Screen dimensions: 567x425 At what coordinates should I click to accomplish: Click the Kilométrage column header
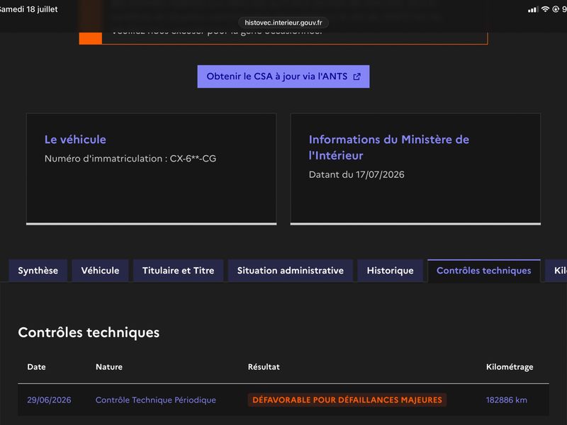point(510,367)
